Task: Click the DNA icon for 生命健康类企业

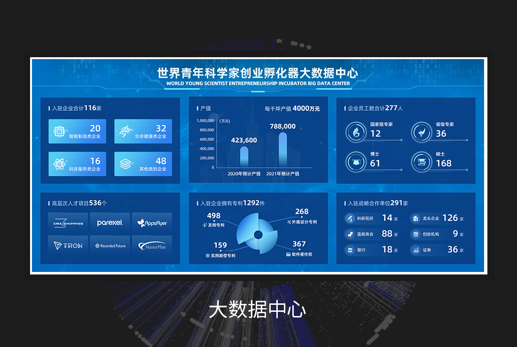Action: (x=125, y=131)
